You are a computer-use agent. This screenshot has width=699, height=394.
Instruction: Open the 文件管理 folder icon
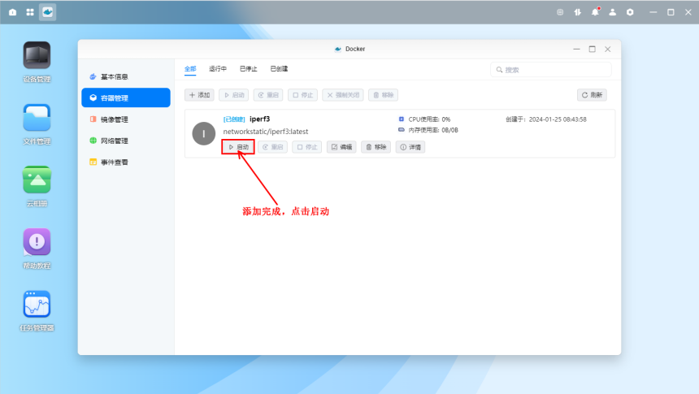coord(37,118)
